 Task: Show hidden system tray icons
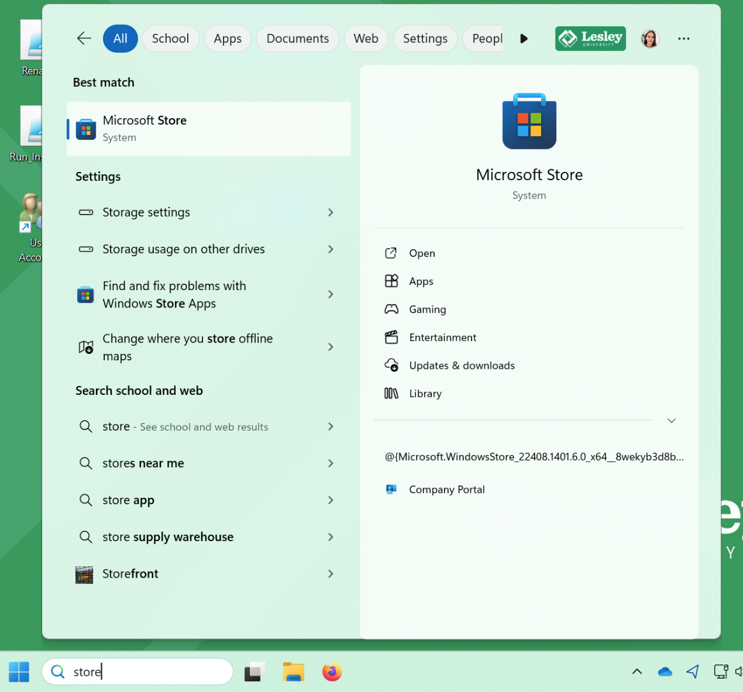(x=637, y=672)
